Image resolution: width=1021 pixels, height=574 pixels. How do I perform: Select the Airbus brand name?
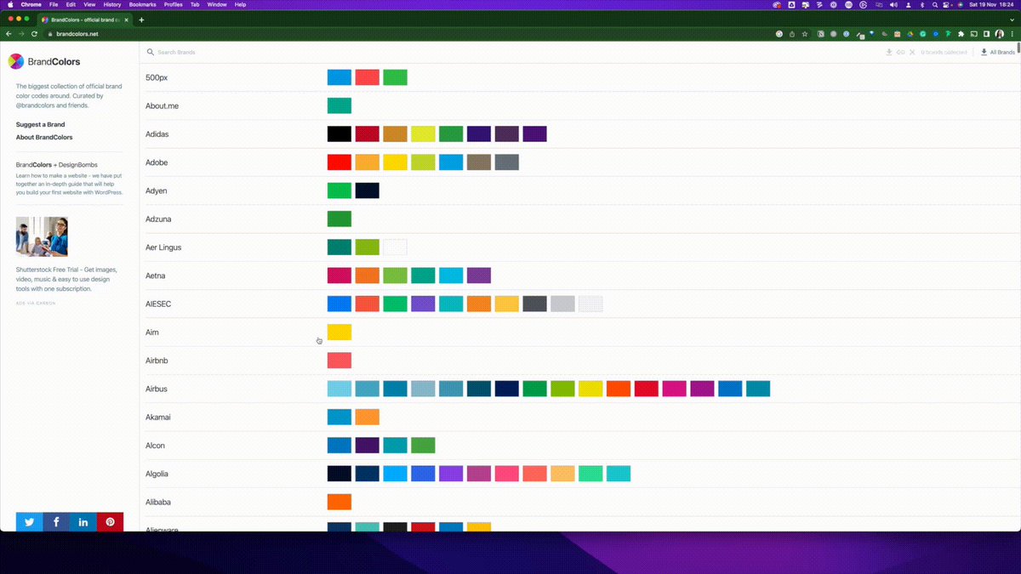click(157, 389)
